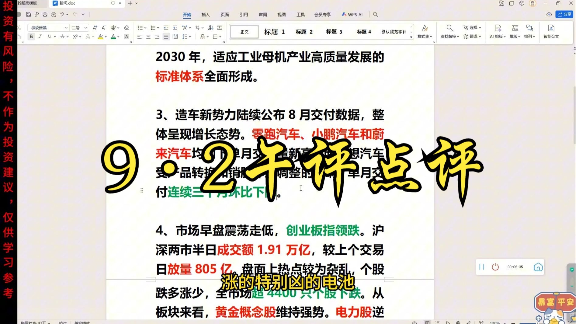576x324 pixels.
Task: Apply 正文 style
Action: point(245,32)
